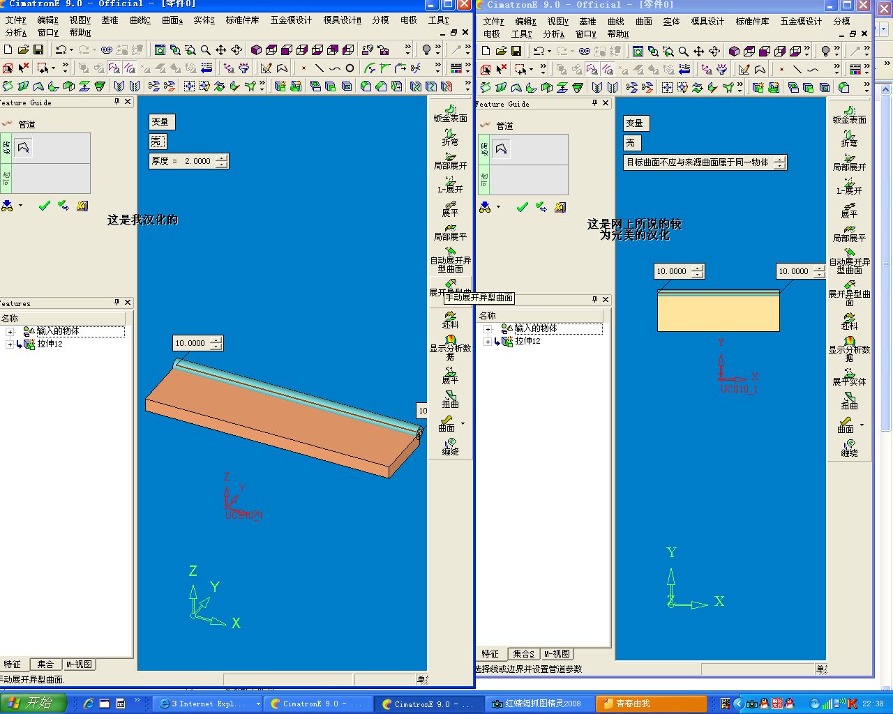893x714 pixels.
Task: Toggle required contour selector in left Feature Guide
Action: point(24,148)
